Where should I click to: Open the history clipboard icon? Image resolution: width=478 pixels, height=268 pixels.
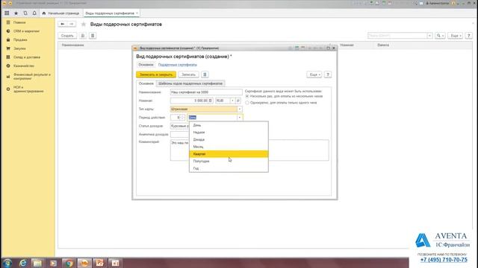(x=25, y=13)
